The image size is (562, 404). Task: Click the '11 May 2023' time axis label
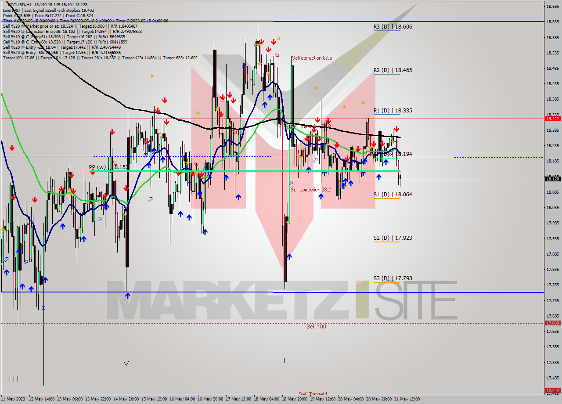(14, 399)
